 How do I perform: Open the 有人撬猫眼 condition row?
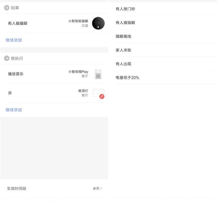[x=54, y=23]
